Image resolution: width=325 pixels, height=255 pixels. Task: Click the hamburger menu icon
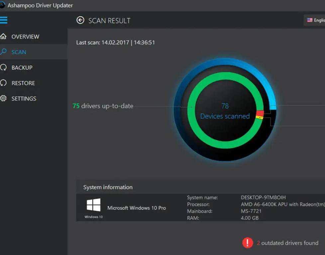pos(4,20)
